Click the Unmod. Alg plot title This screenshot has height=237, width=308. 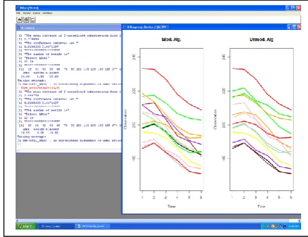pos(261,39)
